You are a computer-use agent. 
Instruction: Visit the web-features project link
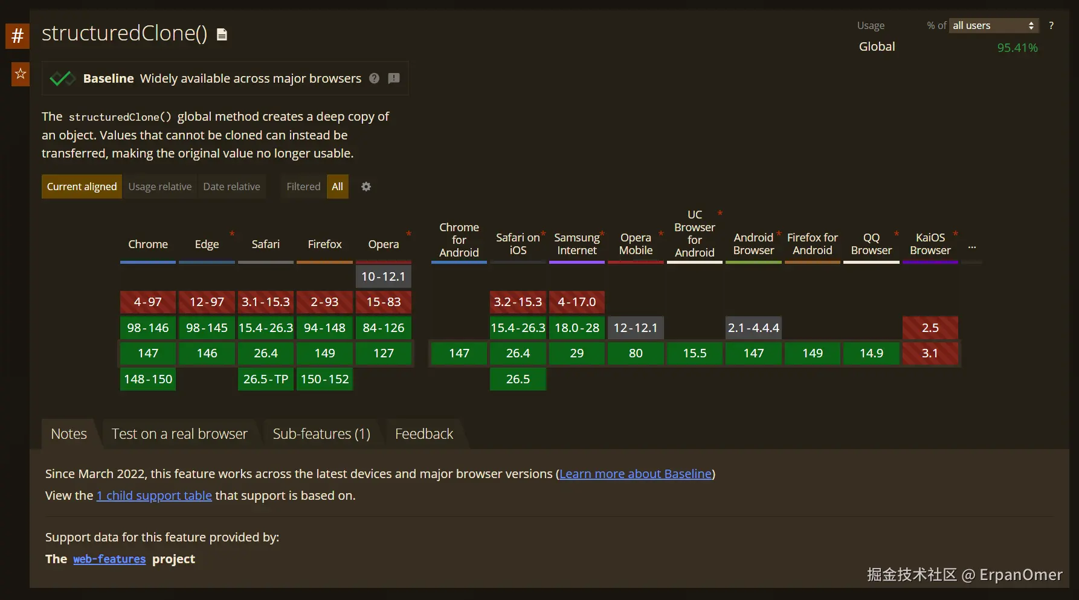(109, 559)
